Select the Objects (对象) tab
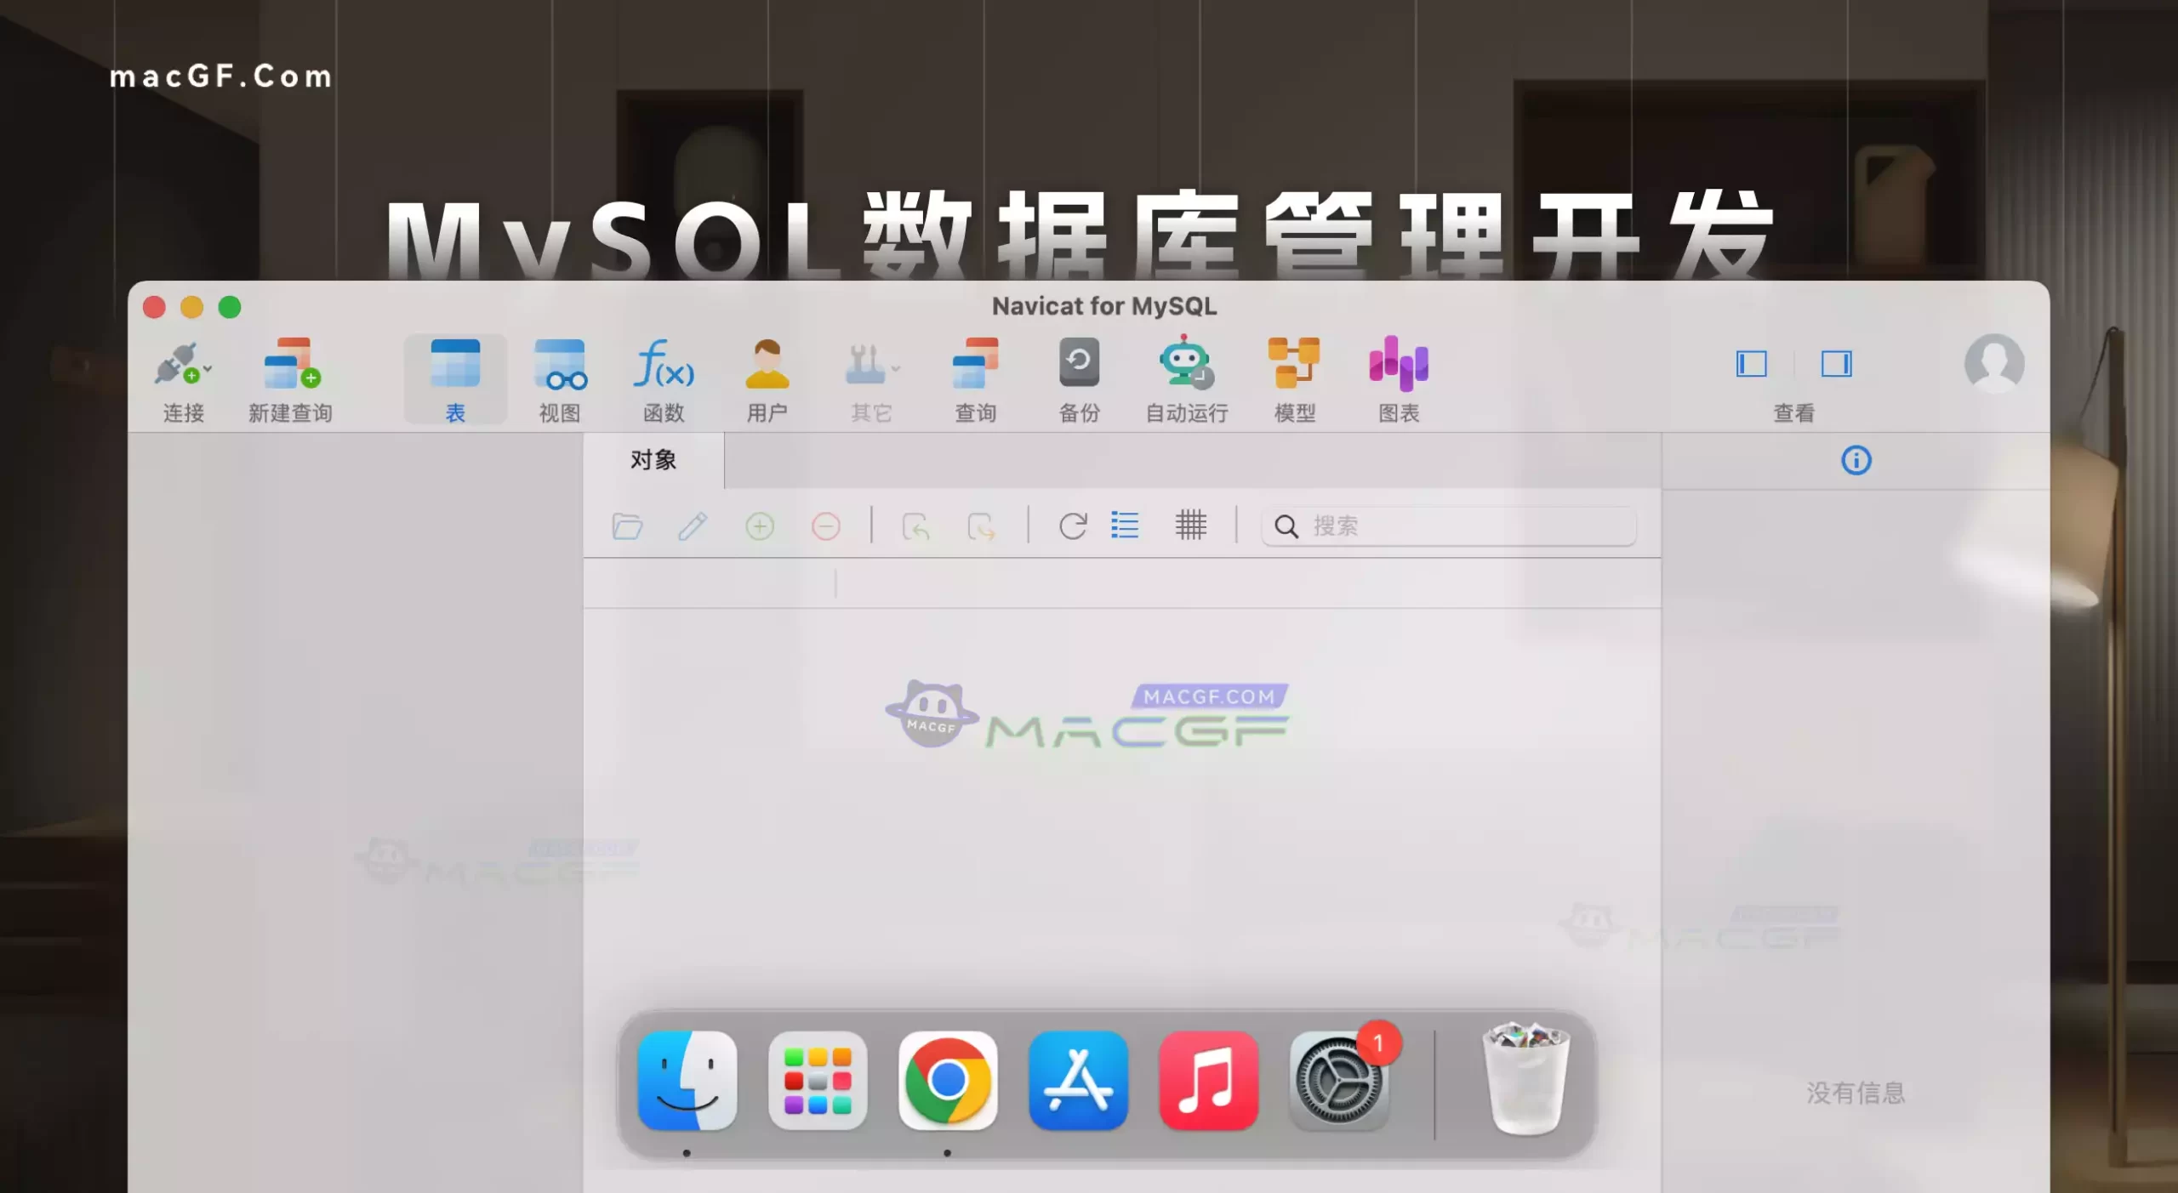The height and width of the screenshot is (1193, 2178). 653,460
